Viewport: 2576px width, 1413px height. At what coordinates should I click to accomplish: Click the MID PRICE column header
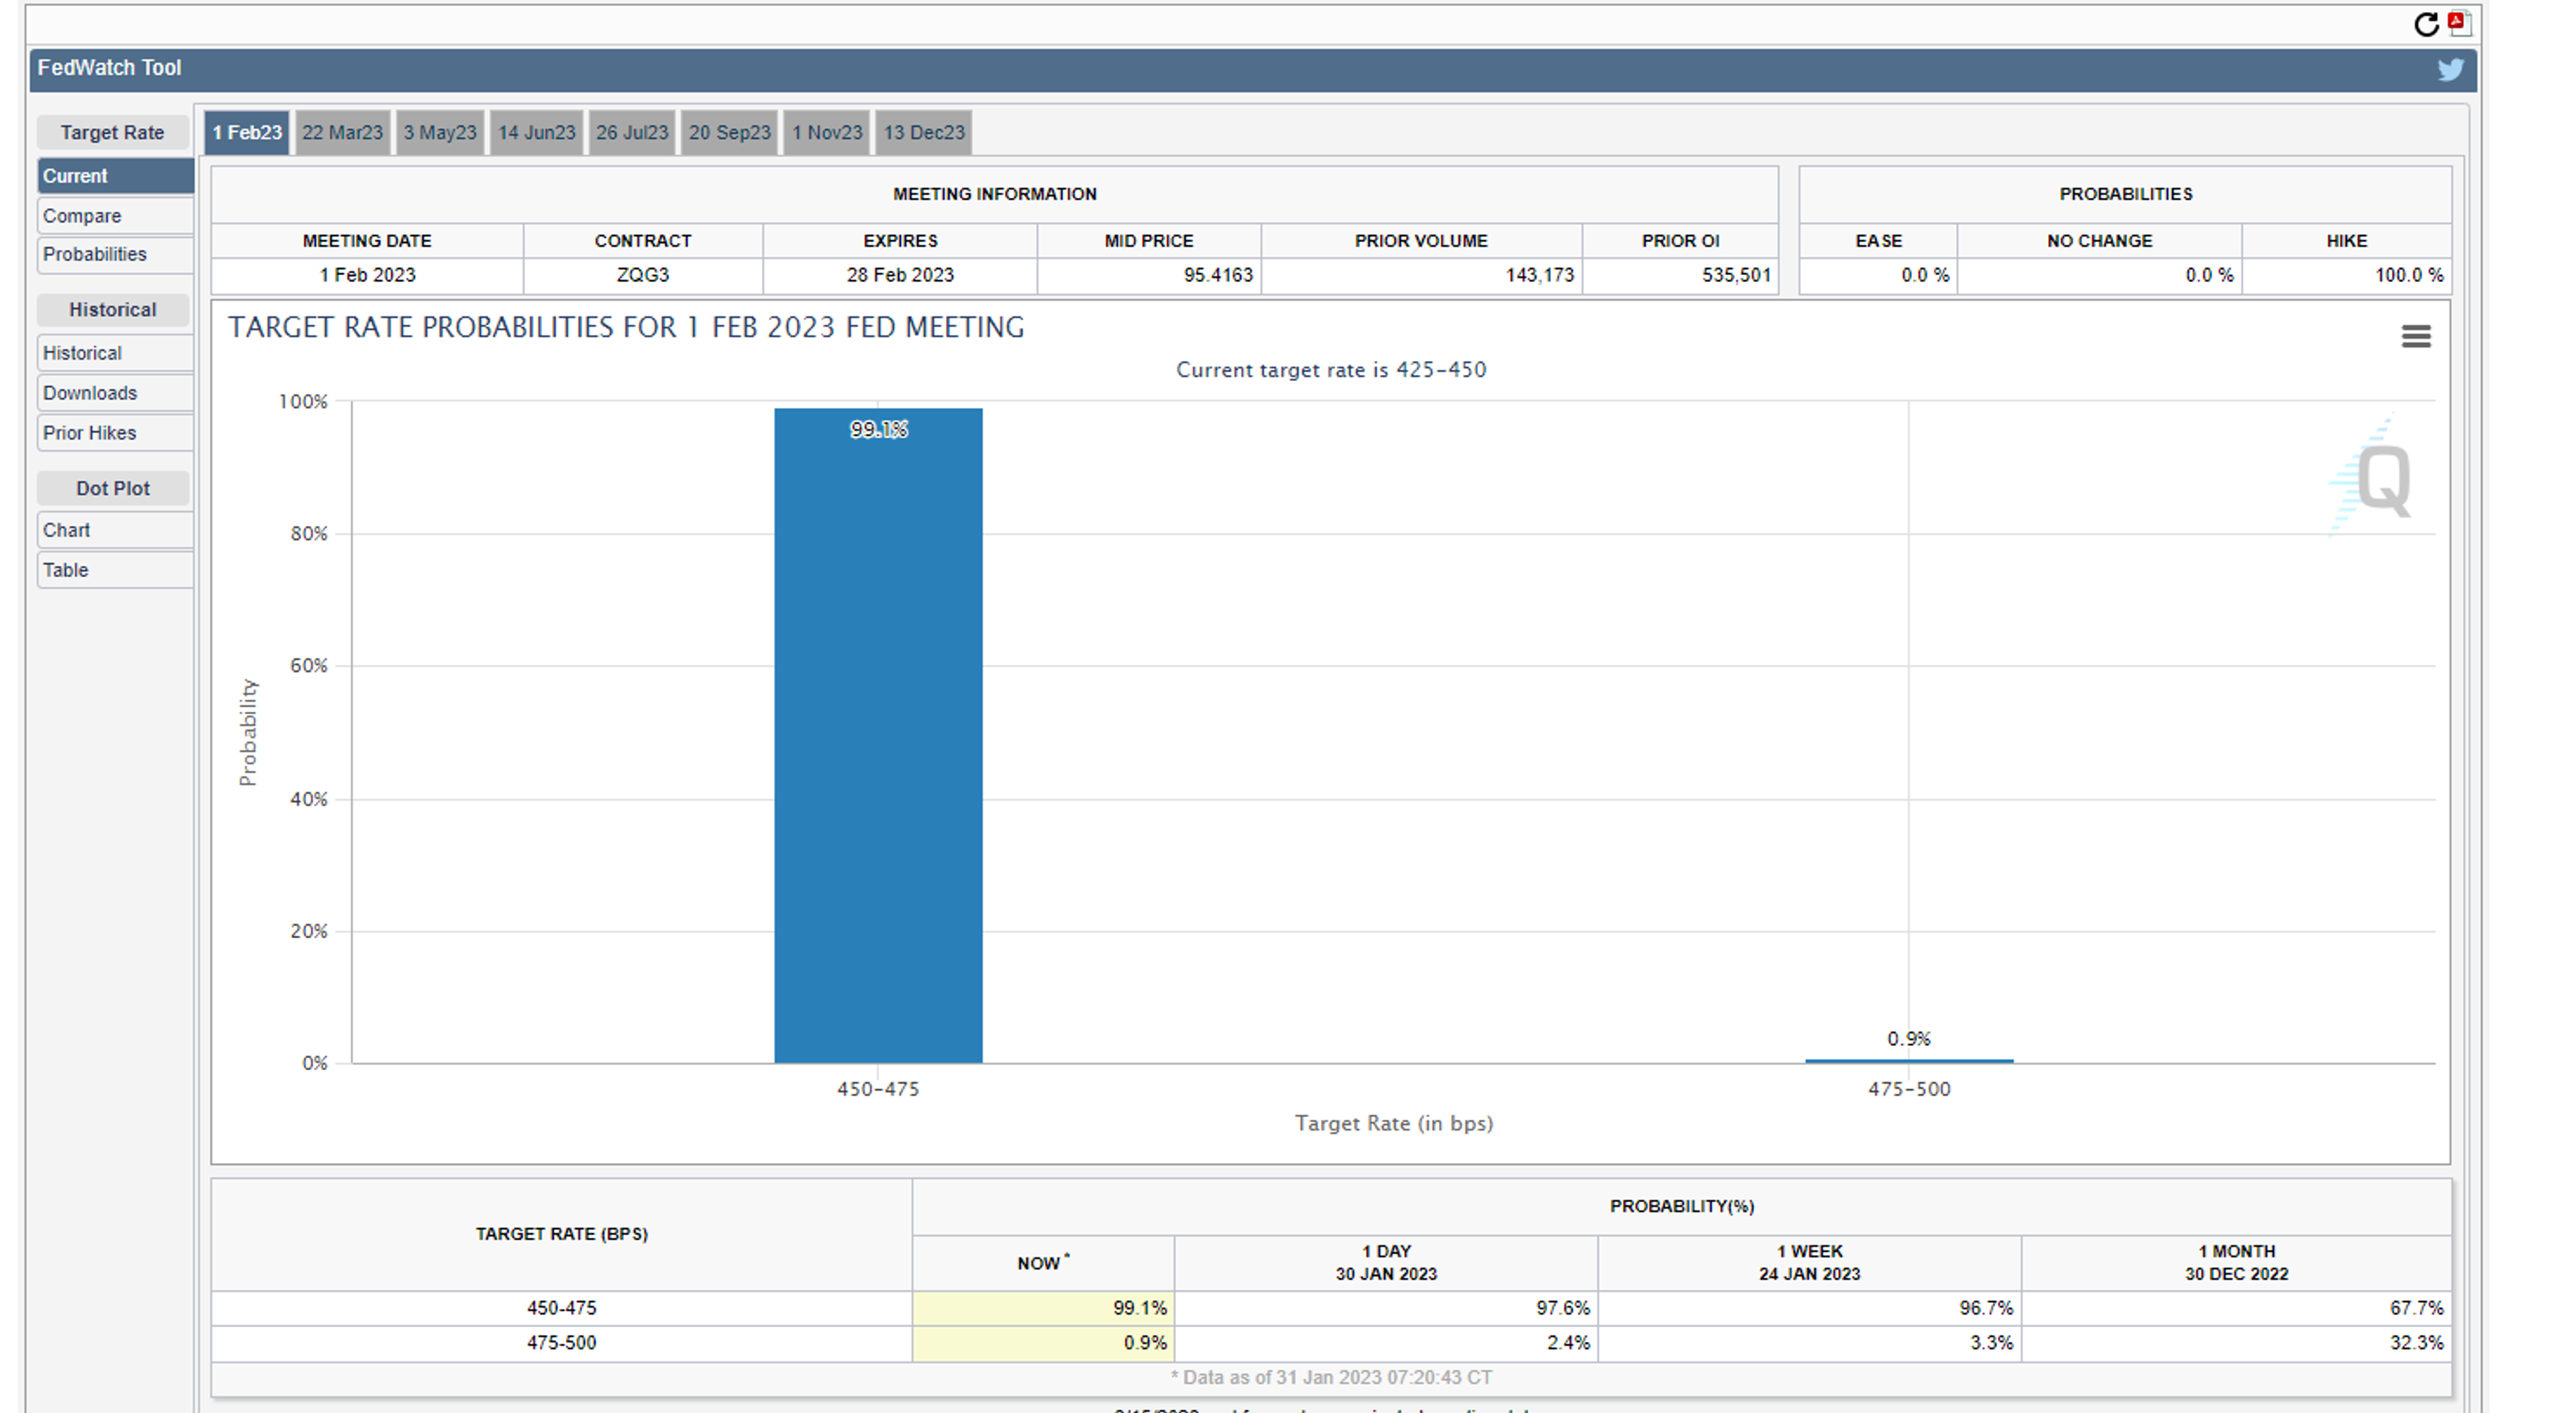coord(1149,241)
